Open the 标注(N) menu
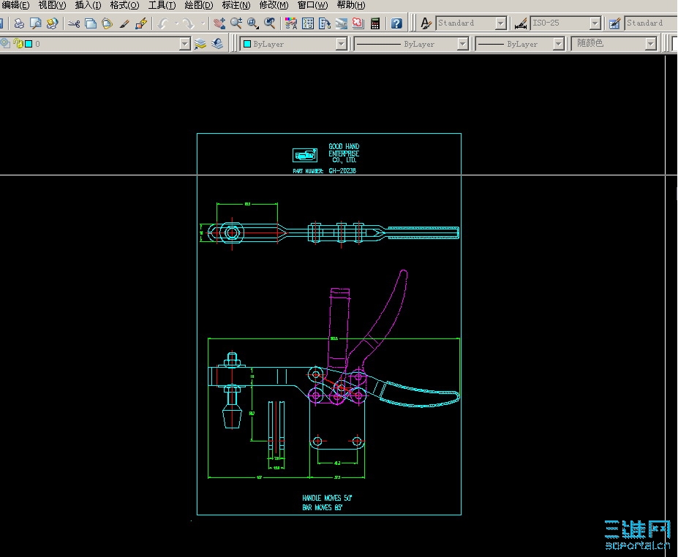Screen dimensions: 678x557 (x=236, y=5)
